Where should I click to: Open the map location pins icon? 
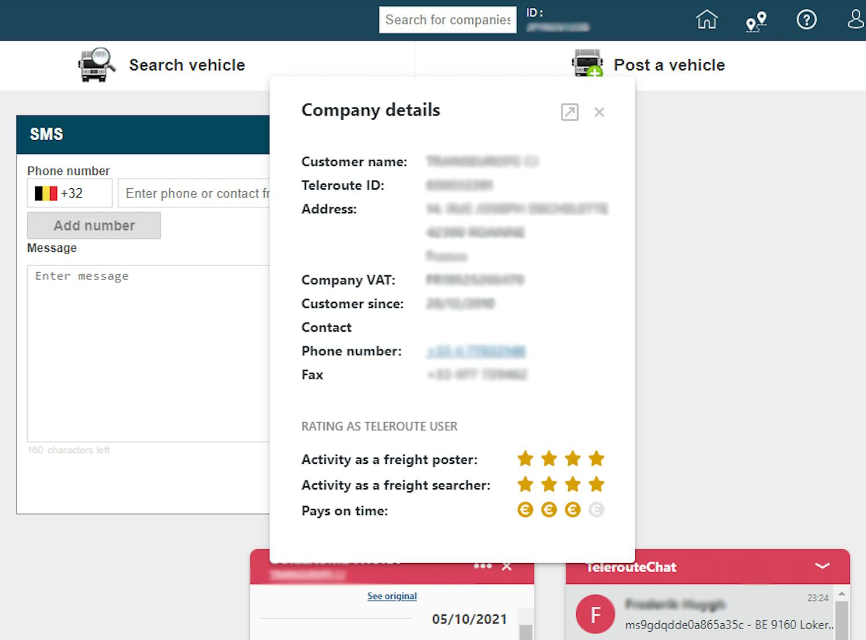point(756,21)
